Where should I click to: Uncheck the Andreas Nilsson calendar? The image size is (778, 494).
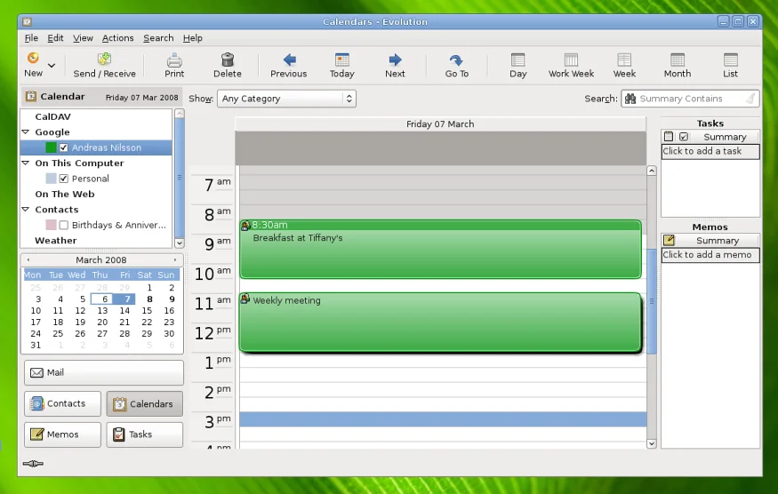coord(63,148)
